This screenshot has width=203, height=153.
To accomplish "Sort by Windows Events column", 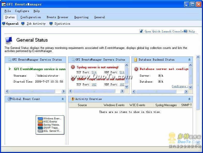I will coord(115,105).
